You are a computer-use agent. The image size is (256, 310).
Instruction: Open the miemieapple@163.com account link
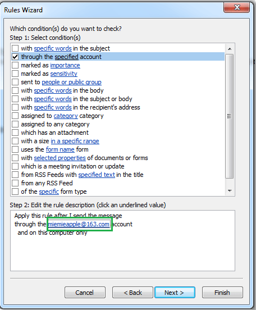coord(79,224)
